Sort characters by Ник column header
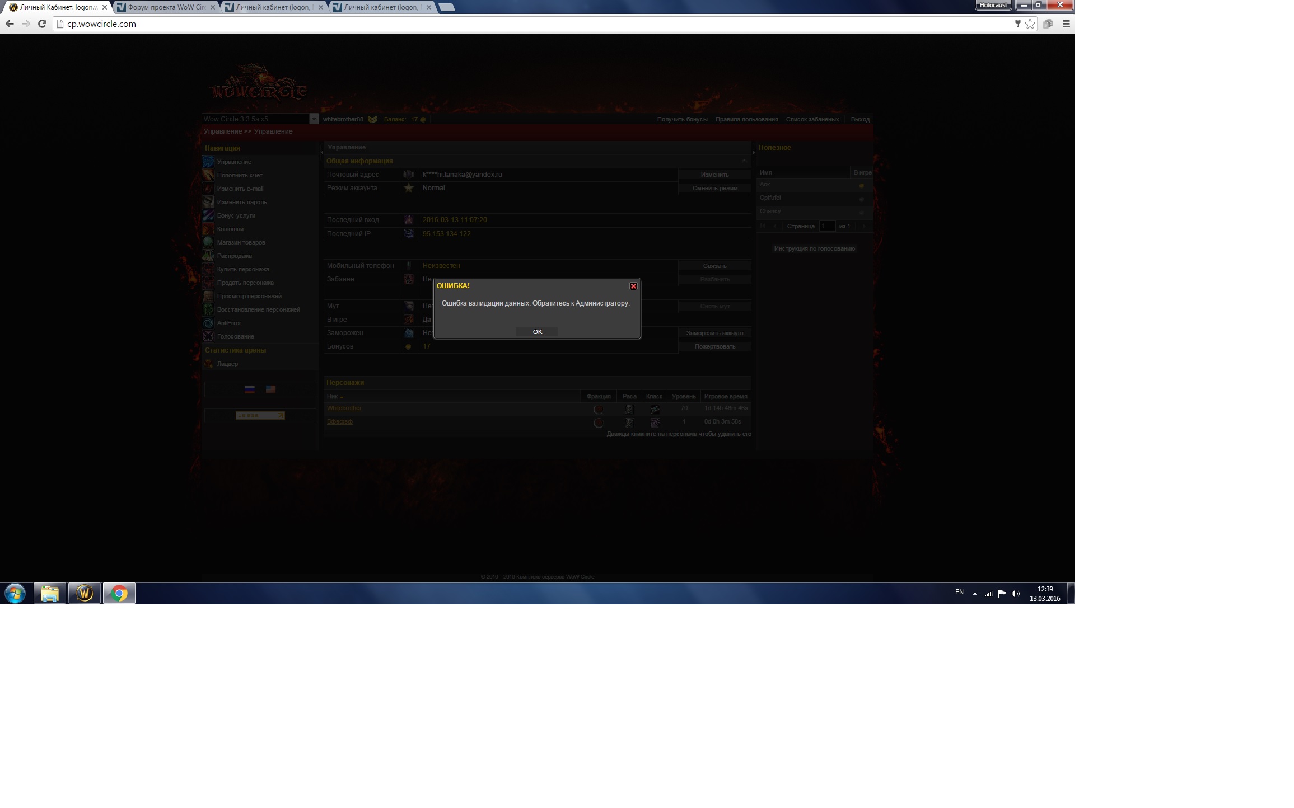1294x808 pixels. pos(333,396)
